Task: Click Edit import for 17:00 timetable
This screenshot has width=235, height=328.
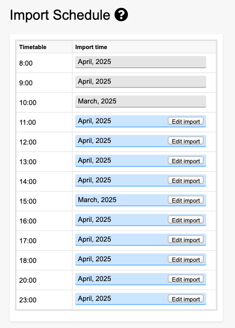Action: (x=185, y=239)
